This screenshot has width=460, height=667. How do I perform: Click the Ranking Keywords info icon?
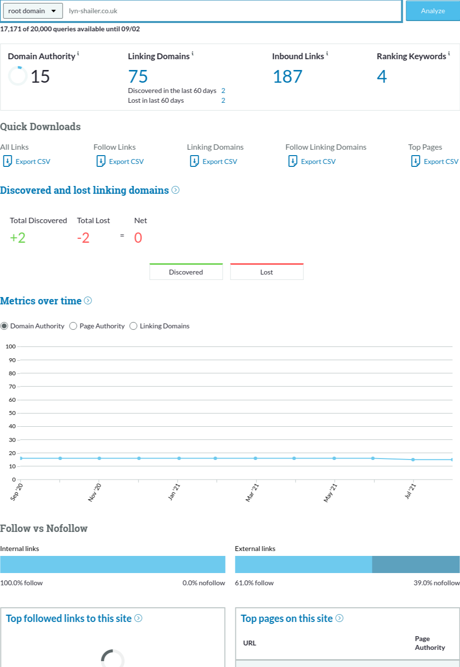click(x=449, y=53)
